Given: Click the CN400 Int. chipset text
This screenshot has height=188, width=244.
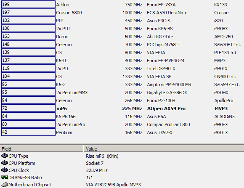Looking at the screenshot, I should [x=225, y=77].
